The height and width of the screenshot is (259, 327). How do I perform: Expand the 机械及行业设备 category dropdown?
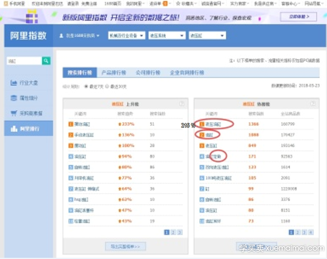point(127,36)
